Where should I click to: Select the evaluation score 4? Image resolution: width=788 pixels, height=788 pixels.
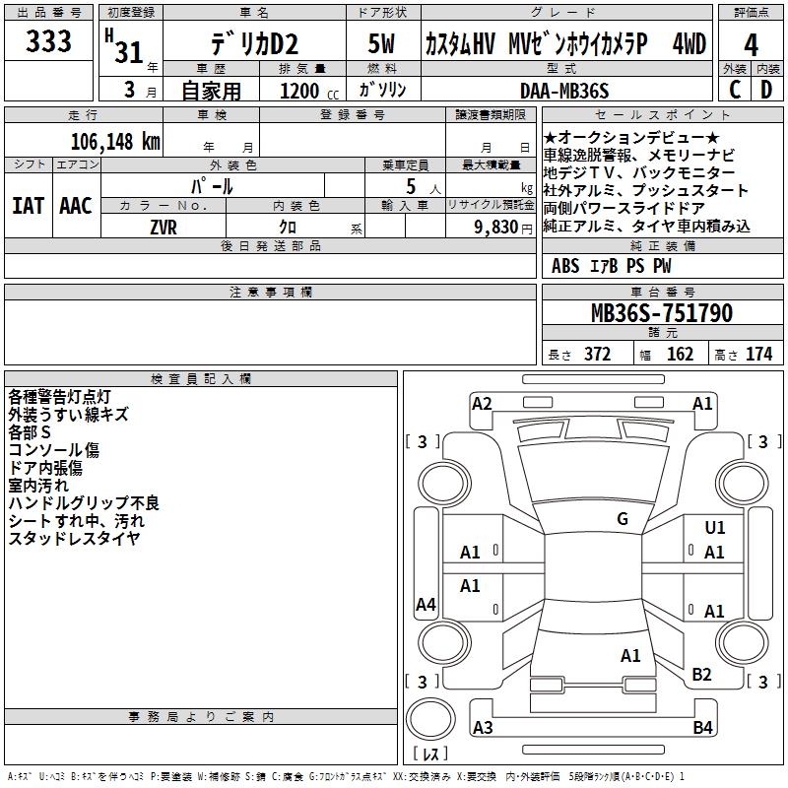[x=752, y=43]
